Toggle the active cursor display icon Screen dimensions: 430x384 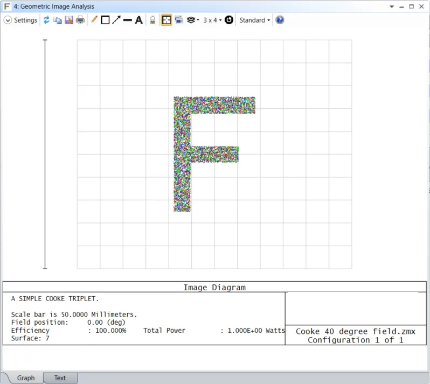click(x=179, y=20)
